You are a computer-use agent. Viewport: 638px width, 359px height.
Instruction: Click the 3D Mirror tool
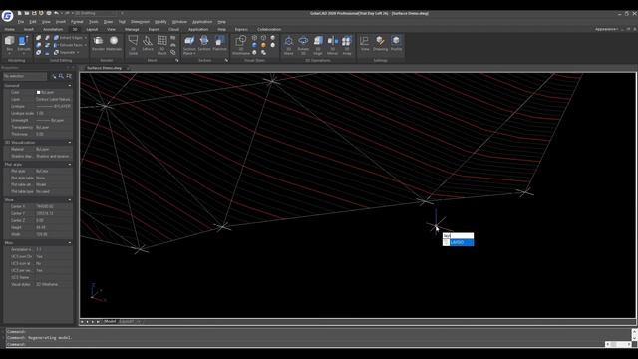tap(332, 45)
